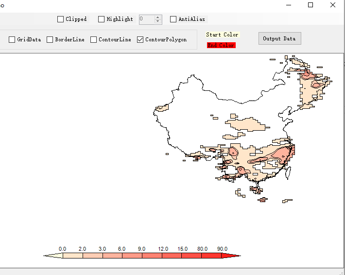The height and width of the screenshot is (275, 345).
Task: Uncheck the ContourPolygon checkbox
Action: coord(140,40)
